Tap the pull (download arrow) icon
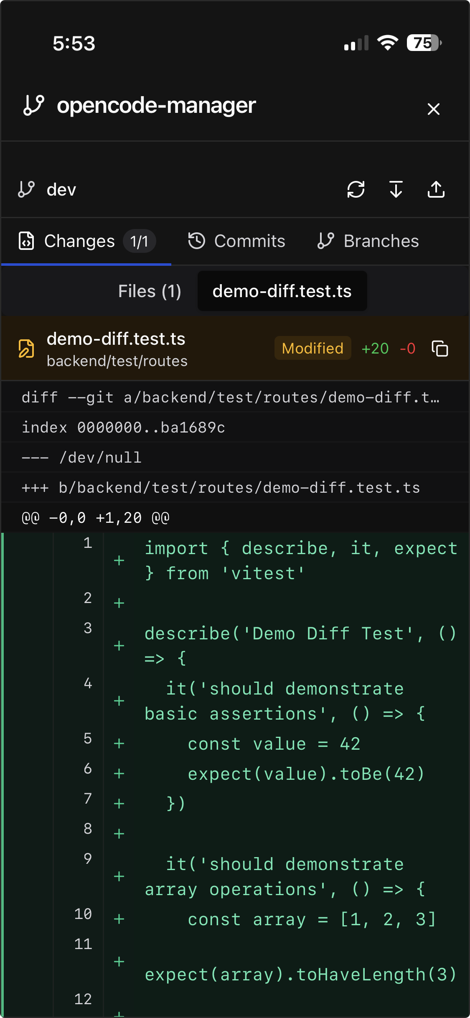 (x=396, y=189)
